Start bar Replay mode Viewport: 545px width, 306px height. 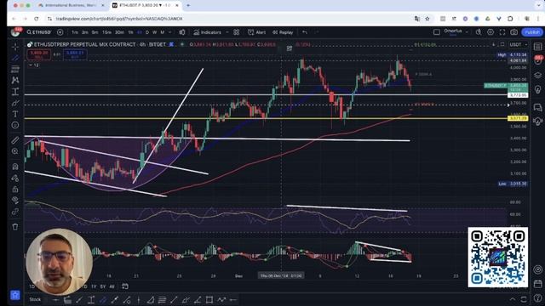(283, 32)
